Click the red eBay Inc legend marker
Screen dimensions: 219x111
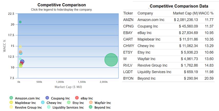(x=77, y=98)
